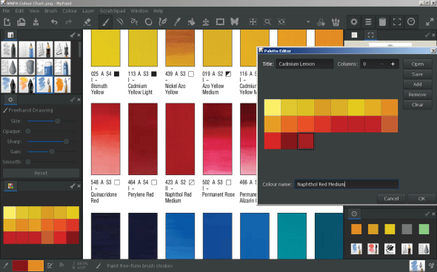Create a new canvas from toolbar
This screenshot has height=272, width=437.
[7, 22]
